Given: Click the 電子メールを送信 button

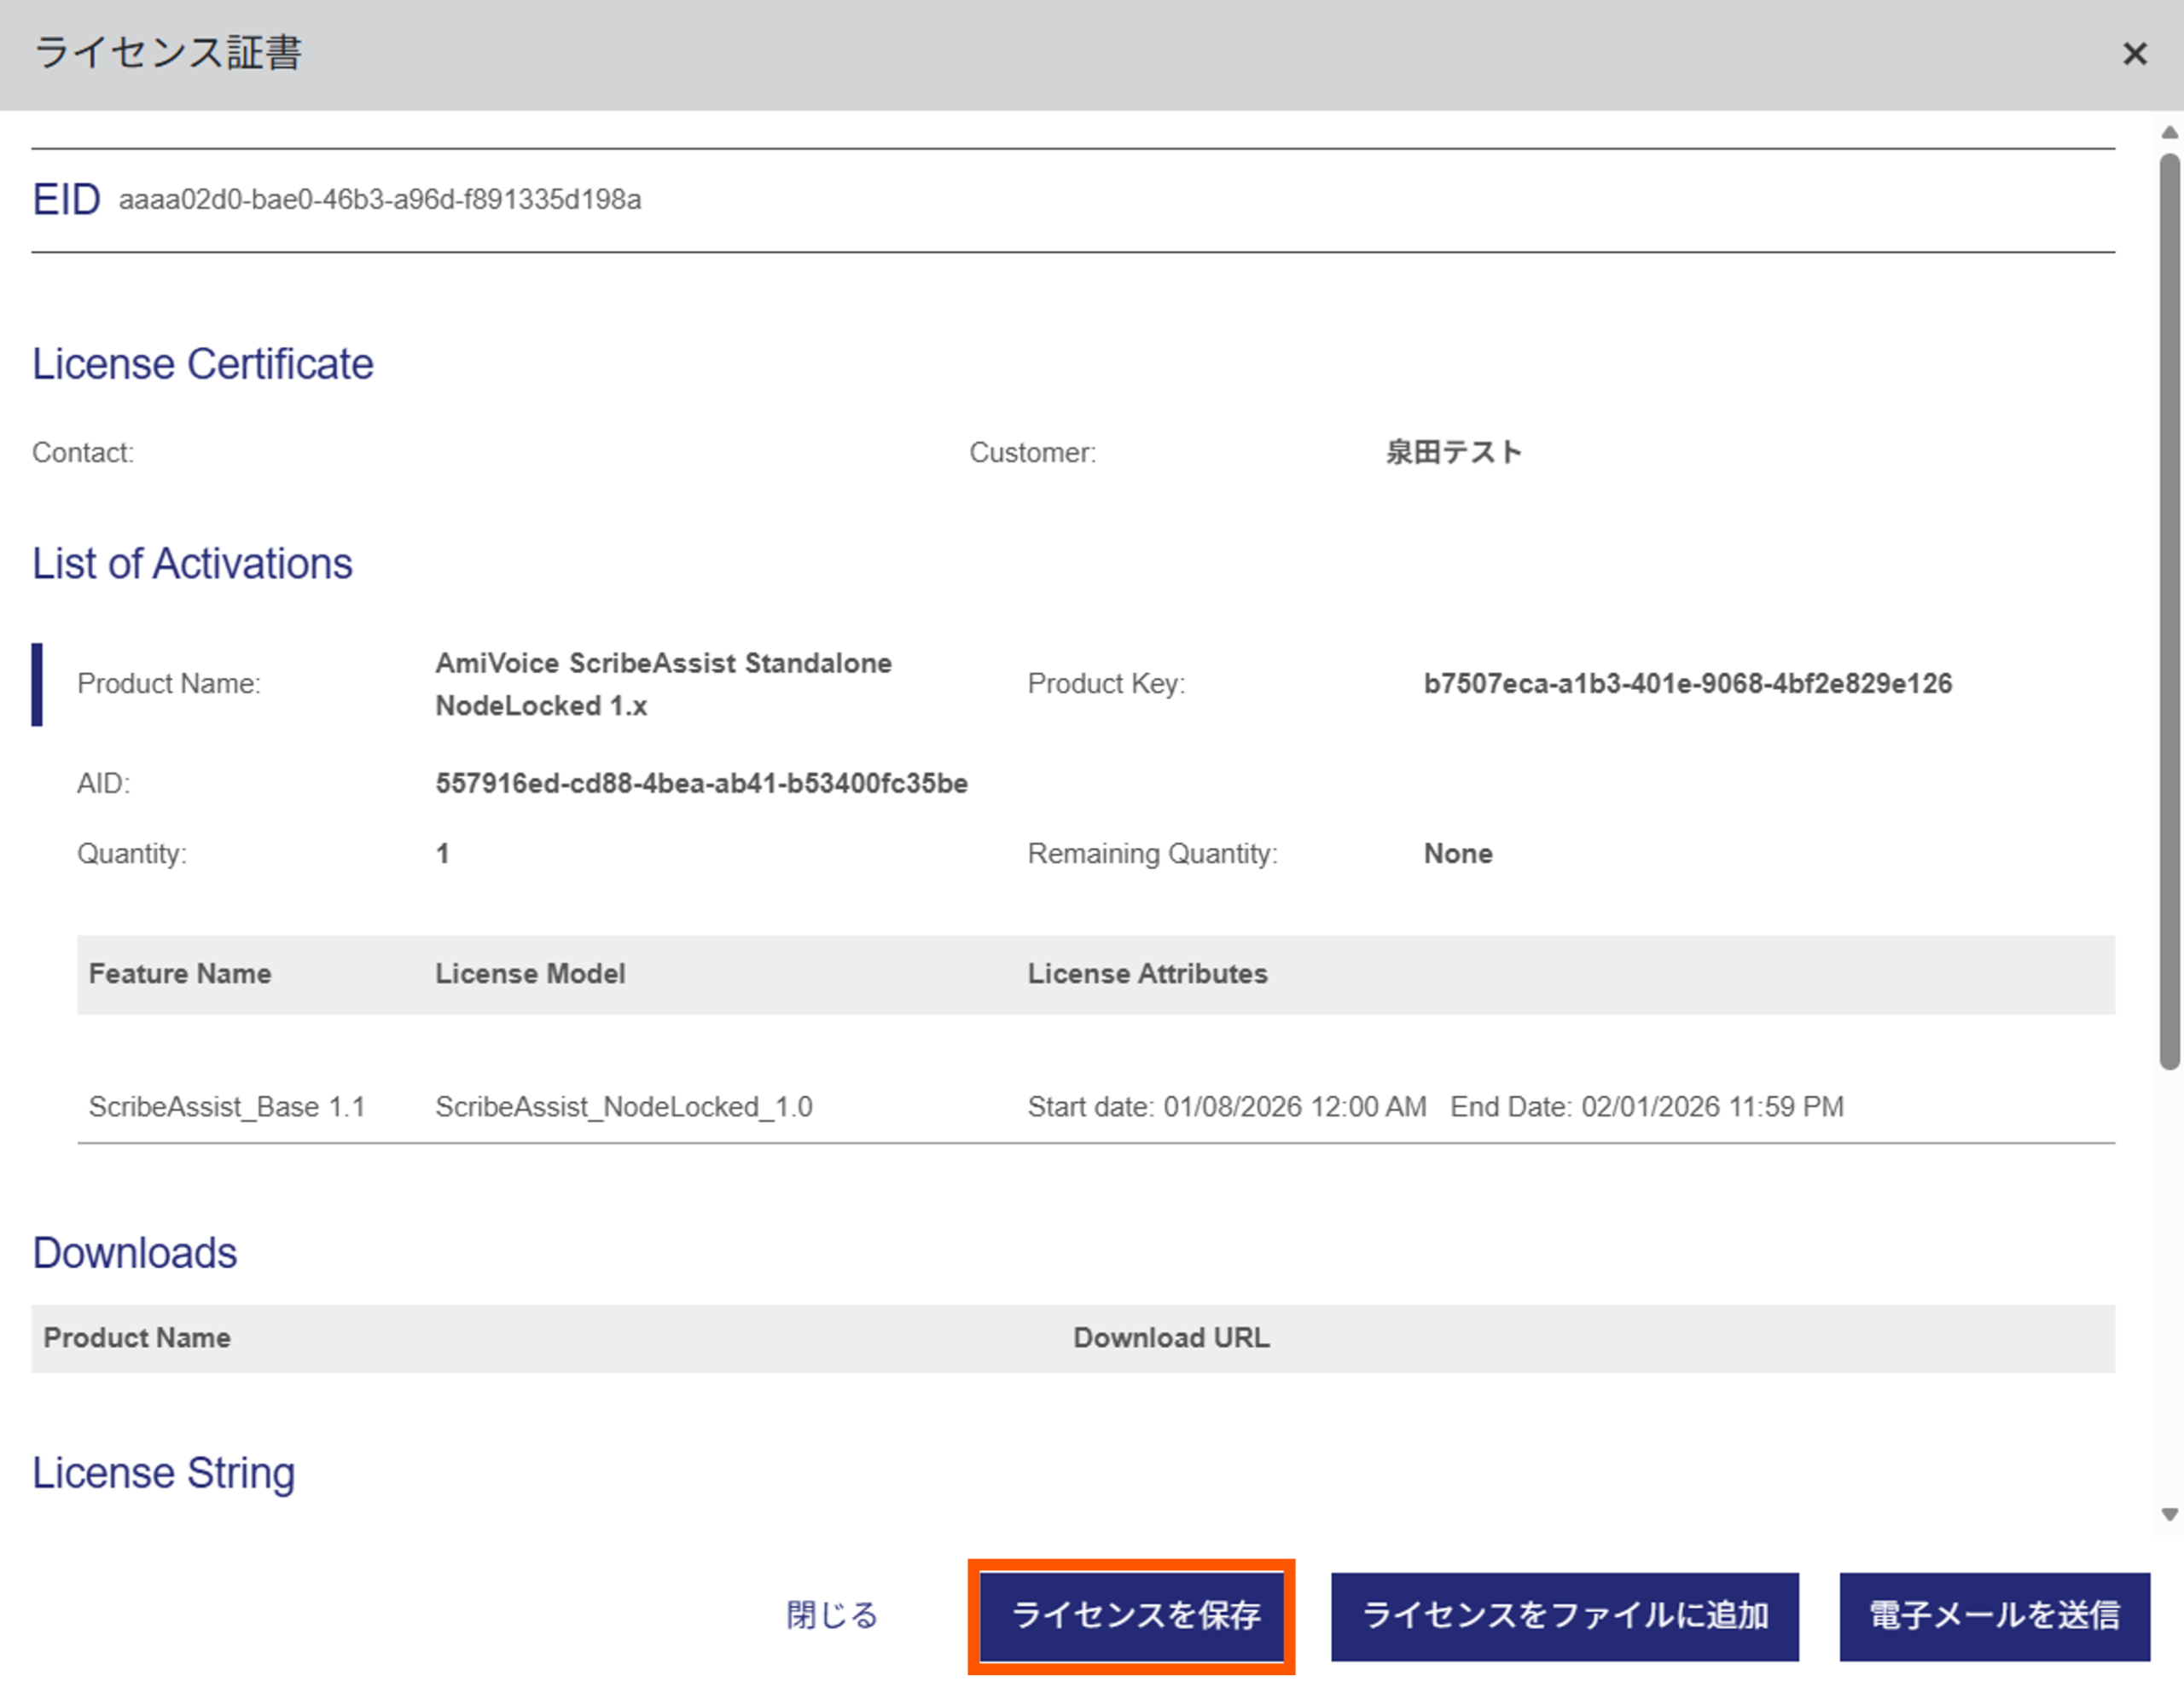Looking at the screenshot, I should click(1994, 1615).
